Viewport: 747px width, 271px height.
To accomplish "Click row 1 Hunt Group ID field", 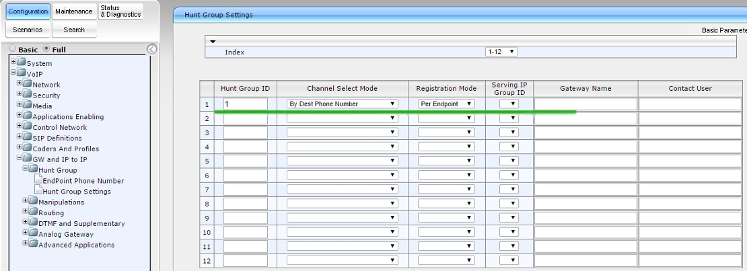I will [x=245, y=104].
